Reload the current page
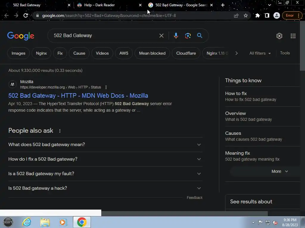 [26, 15]
